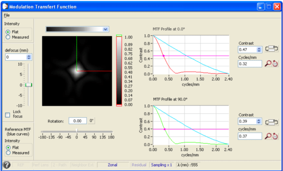This screenshot has width=283, height=171.
Task: Open the grayscale color palette dropdown
Action: (105, 29)
